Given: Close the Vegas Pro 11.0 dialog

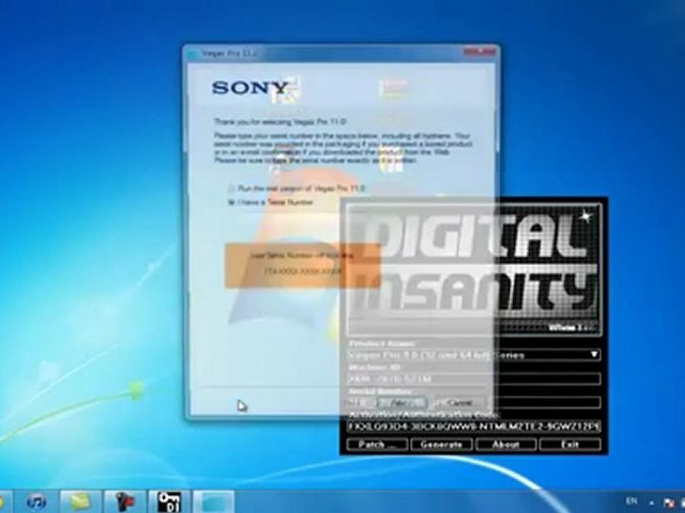Looking at the screenshot, I should (x=480, y=51).
